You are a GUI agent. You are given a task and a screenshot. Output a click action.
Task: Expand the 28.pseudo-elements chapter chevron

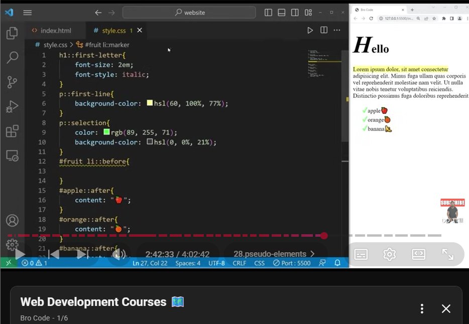tap(312, 254)
